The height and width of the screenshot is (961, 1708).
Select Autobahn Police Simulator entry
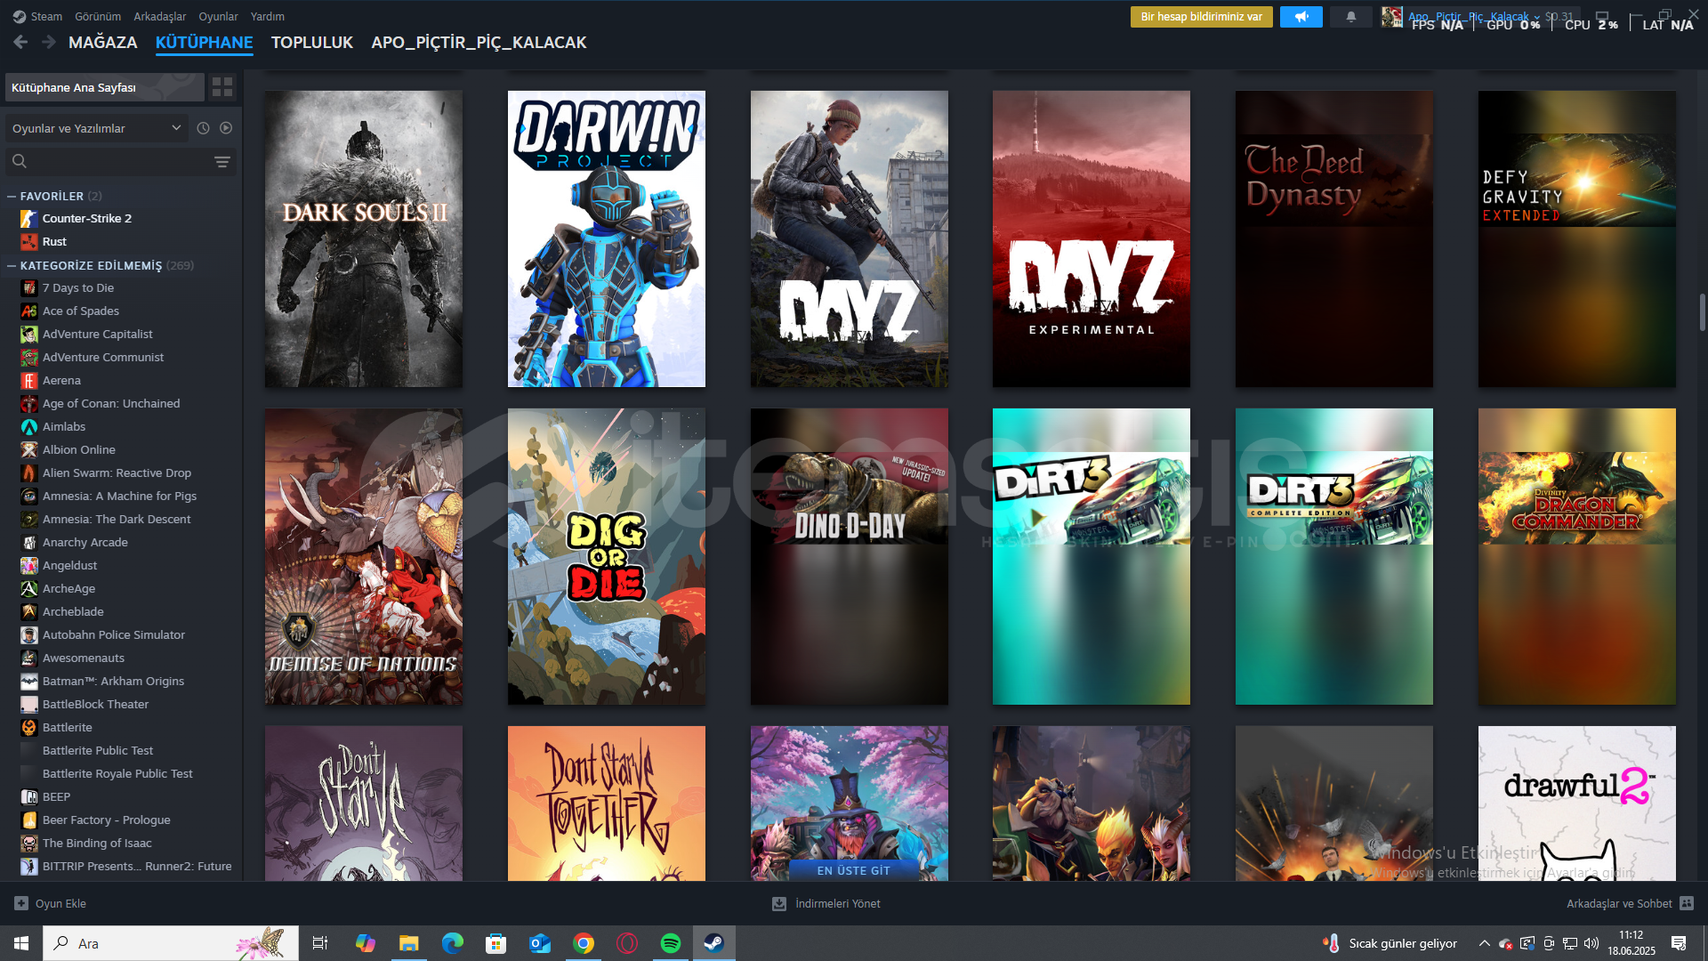[114, 634]
